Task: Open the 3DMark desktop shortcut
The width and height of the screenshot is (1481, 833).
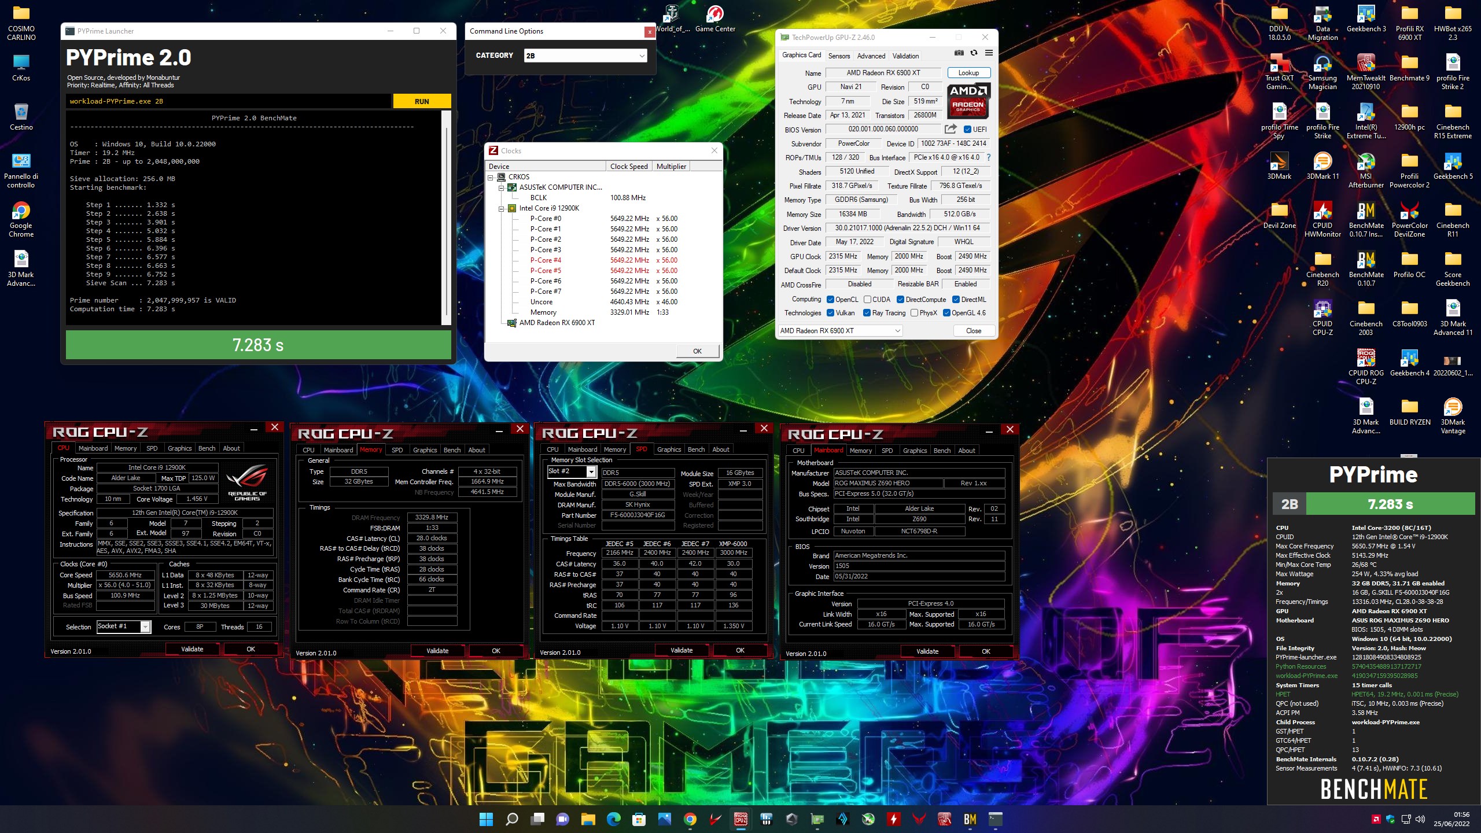Action: pyautogui.click(x=1279, y=167)
